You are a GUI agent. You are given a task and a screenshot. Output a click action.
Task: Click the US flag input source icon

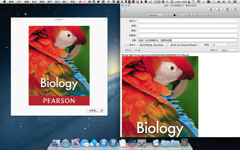[224, 2]
